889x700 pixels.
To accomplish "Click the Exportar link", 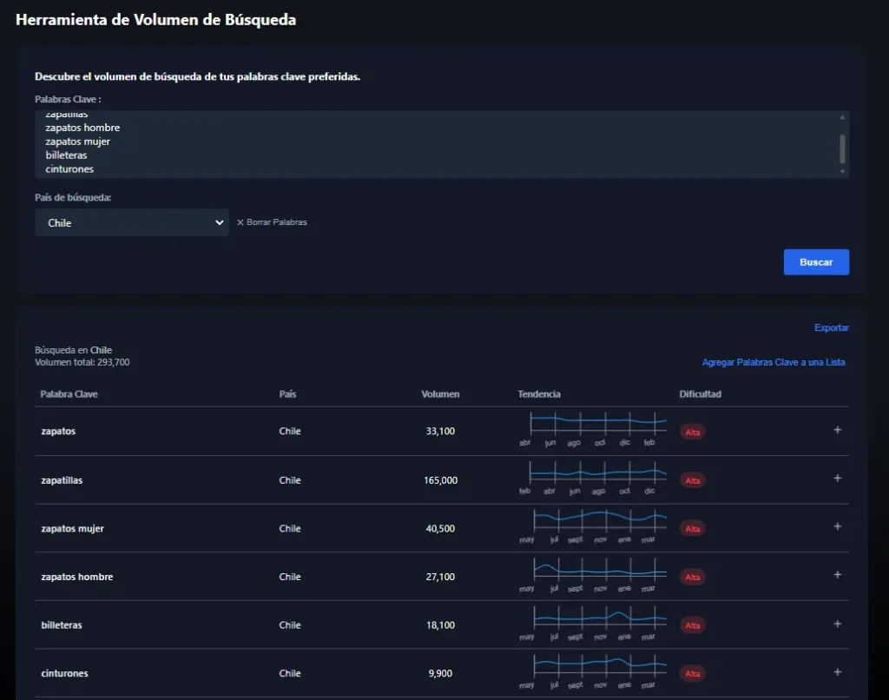I will pos(831,327).
